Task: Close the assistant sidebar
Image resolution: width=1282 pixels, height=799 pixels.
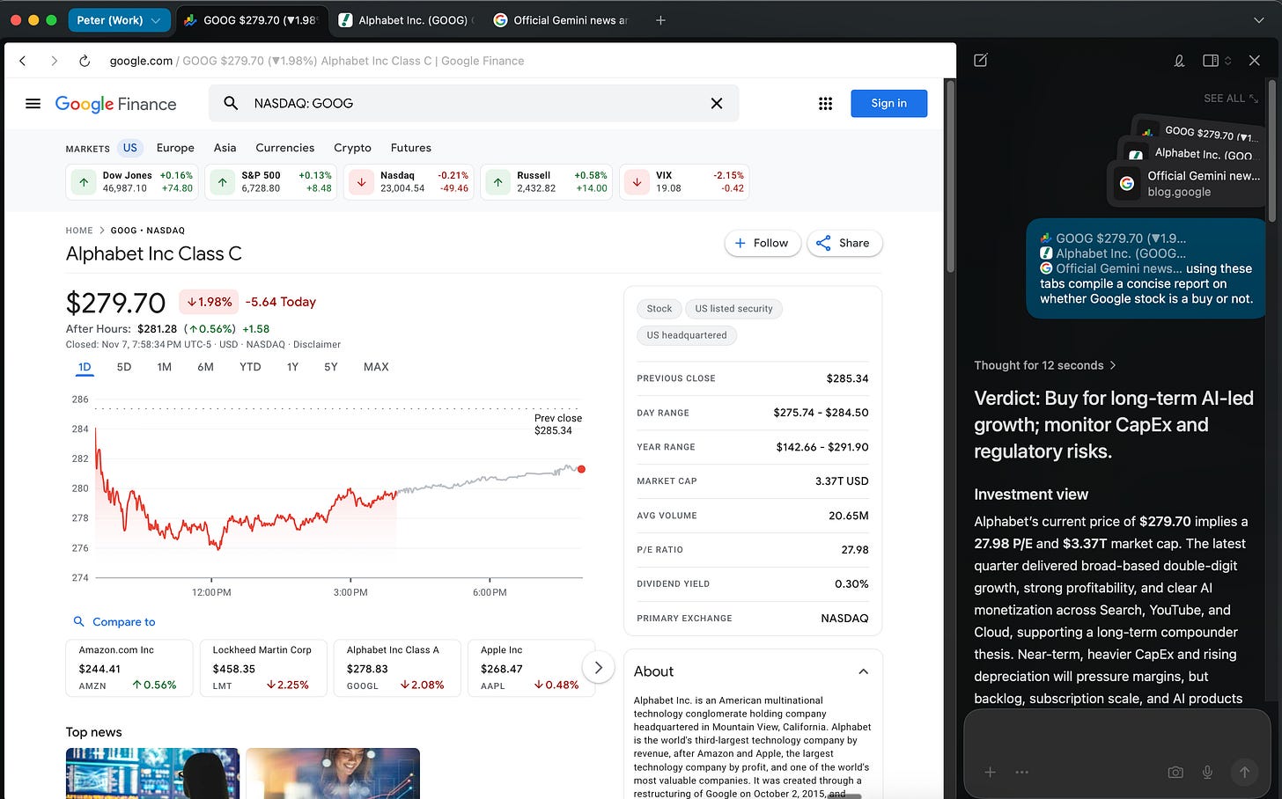Action: [1255, 60]
